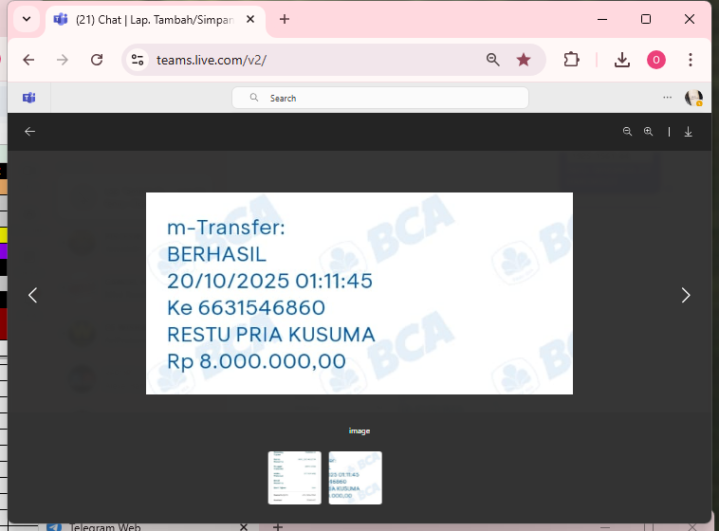Show the previous image with left chevron
This screenshot has width=719, height=531.
pyautogui.click(x=33, y=295)
